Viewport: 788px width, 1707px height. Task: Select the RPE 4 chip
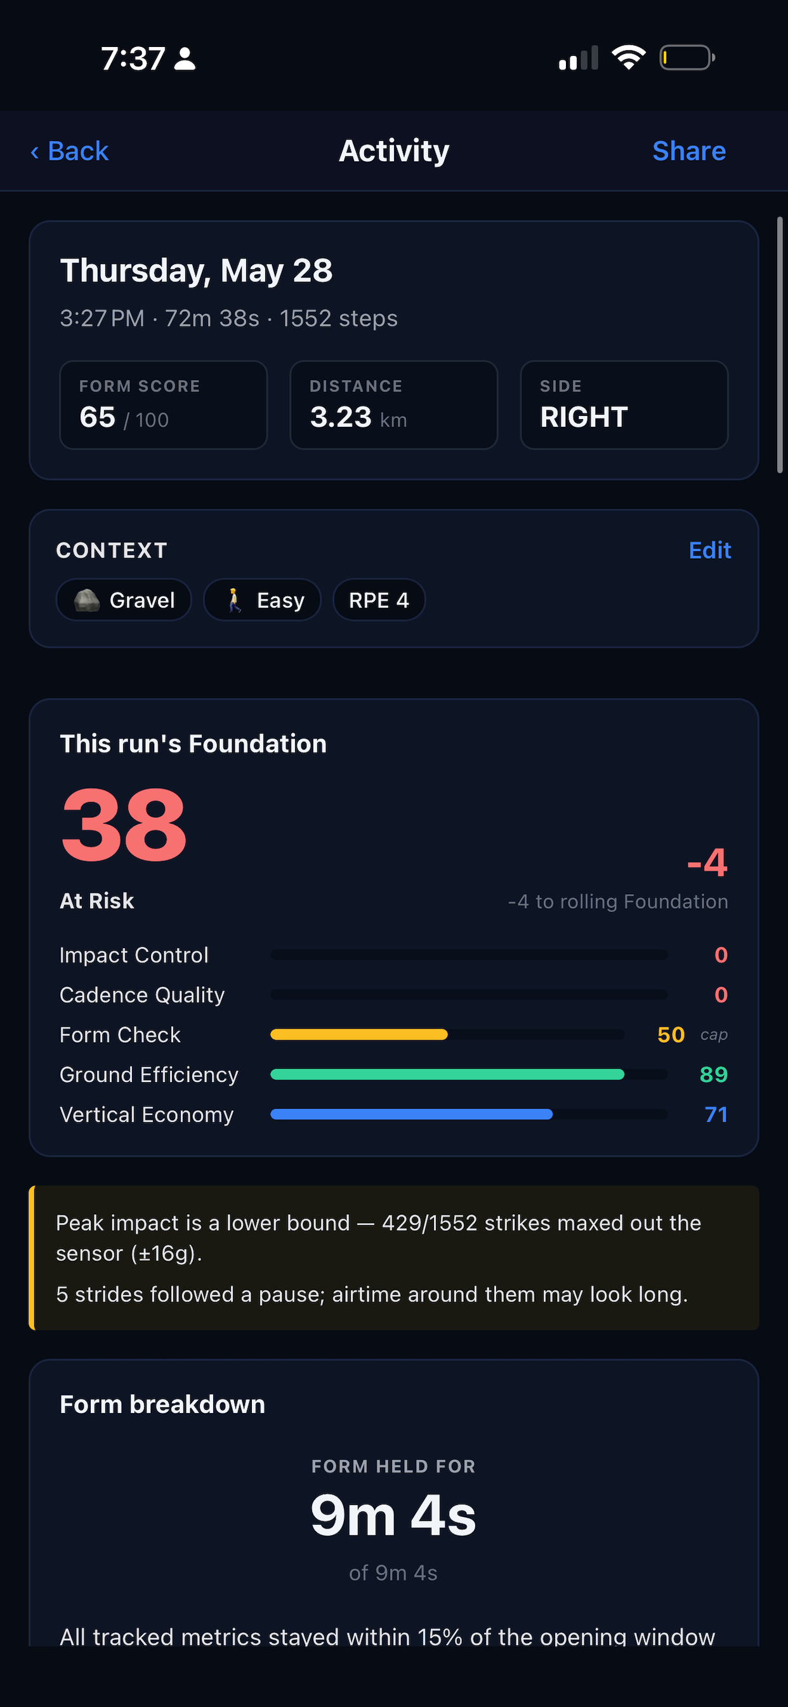[379, 600]
